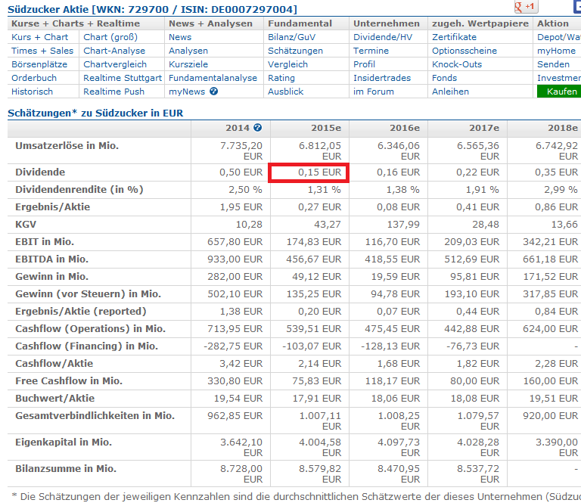Click the help icon next to myNews

(x=213, y=92)
